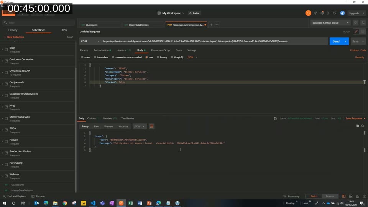Open the manage environments sliders icon
This screenshot has height=207, width=368.
[363, 23]
